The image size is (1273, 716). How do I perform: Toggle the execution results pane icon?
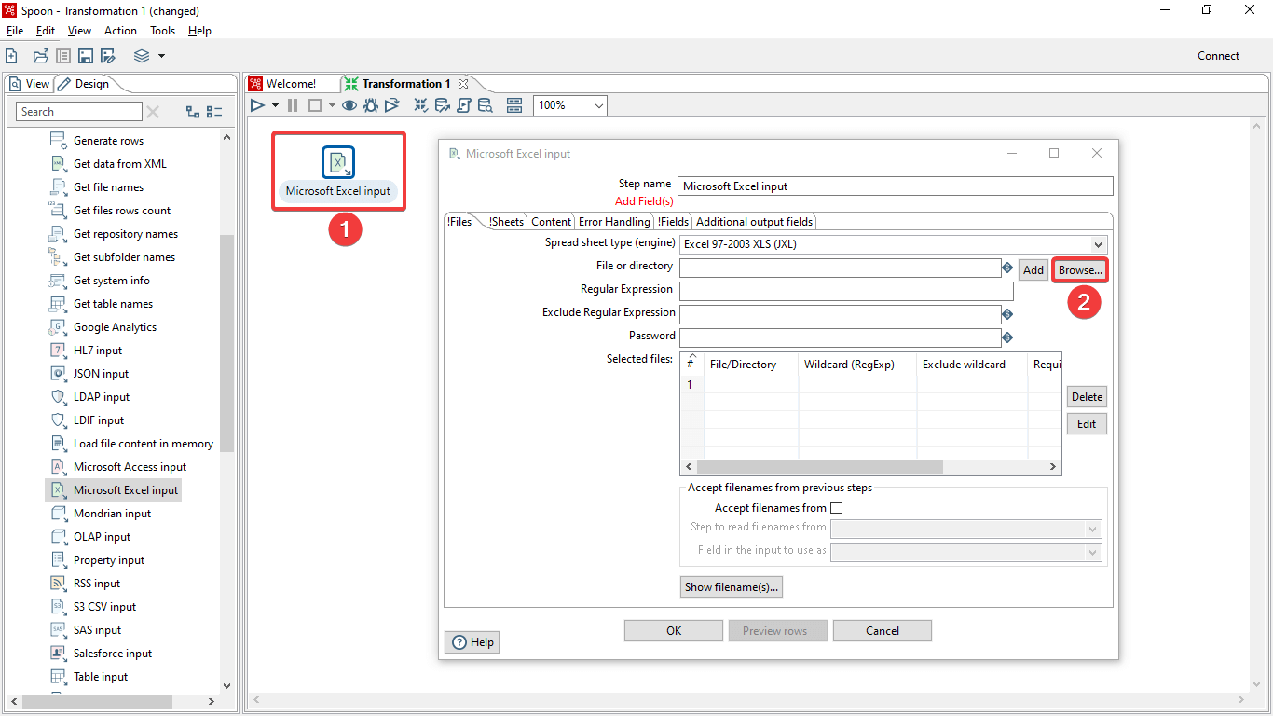tap(514, 105)
